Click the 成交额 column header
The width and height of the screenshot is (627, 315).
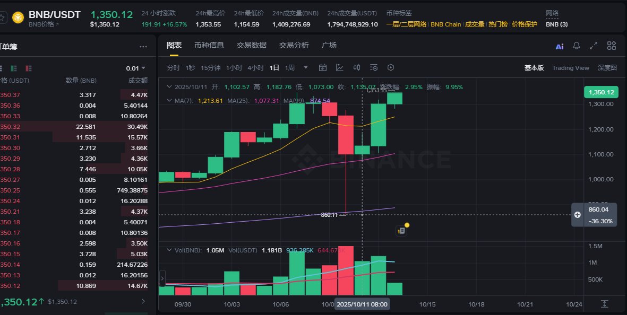[x=138, y=81]
